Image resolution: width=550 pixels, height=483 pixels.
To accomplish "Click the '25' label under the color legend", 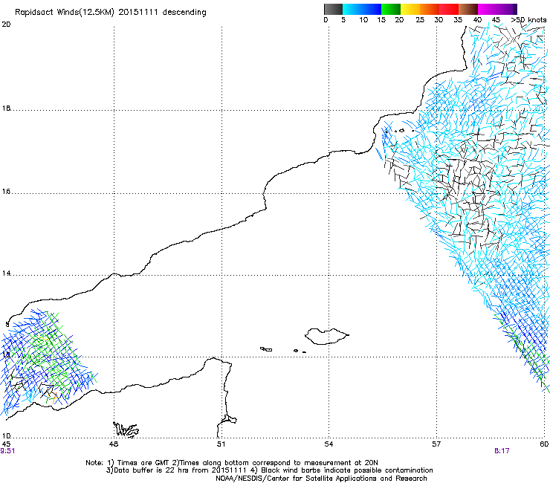I will click(420, 20).
